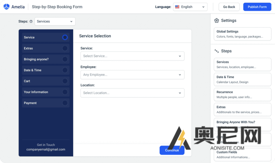
Task: Go to the Service step in sidebar
Action: 46,37
